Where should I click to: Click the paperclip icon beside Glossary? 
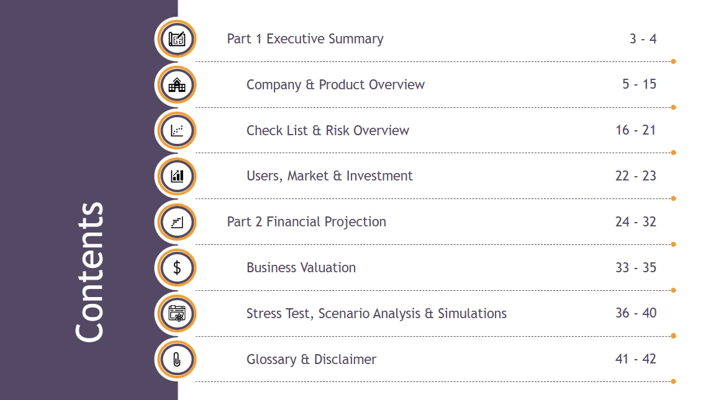177,359
